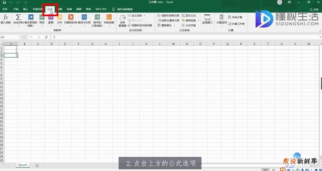
Task: Click the Name Box showing A3
Action: (x=9, y=37)
